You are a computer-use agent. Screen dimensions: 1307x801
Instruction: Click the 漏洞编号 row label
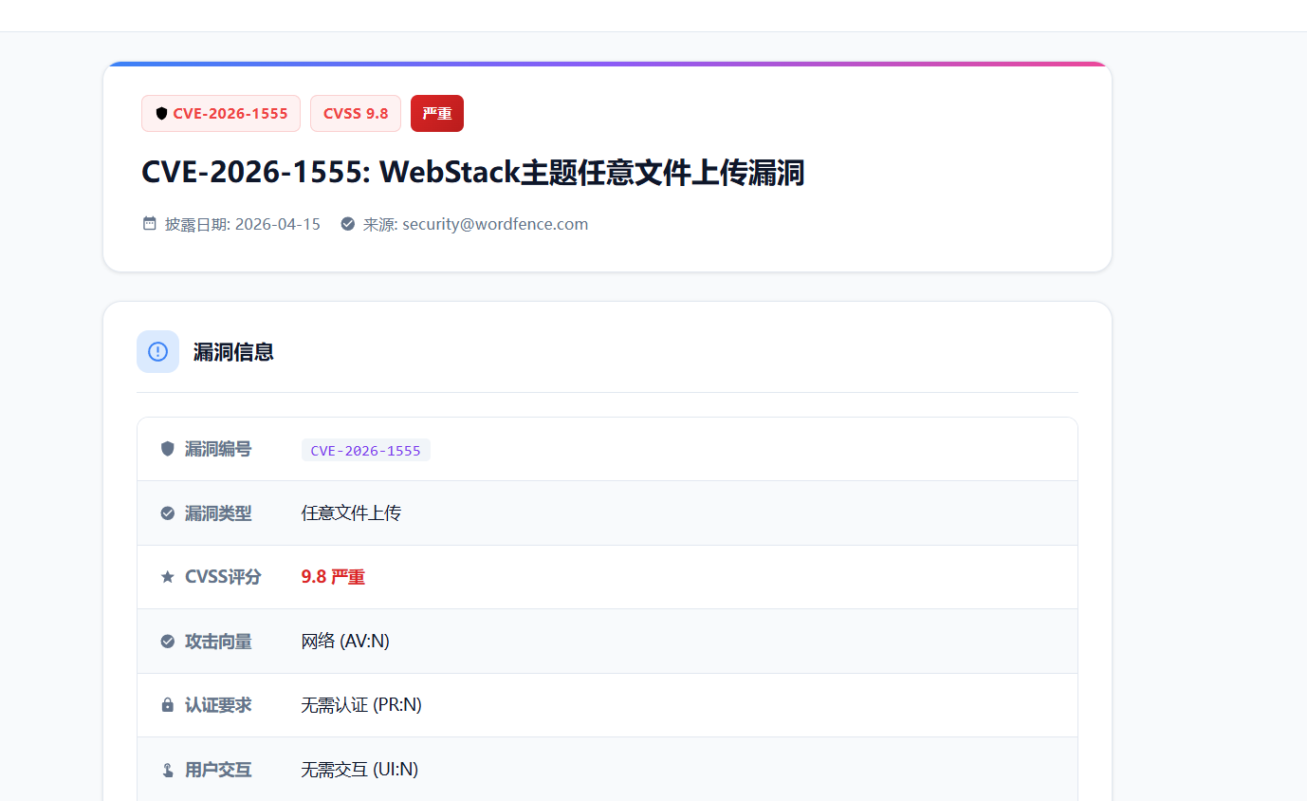pyautogui.click(x=218, y=449)
